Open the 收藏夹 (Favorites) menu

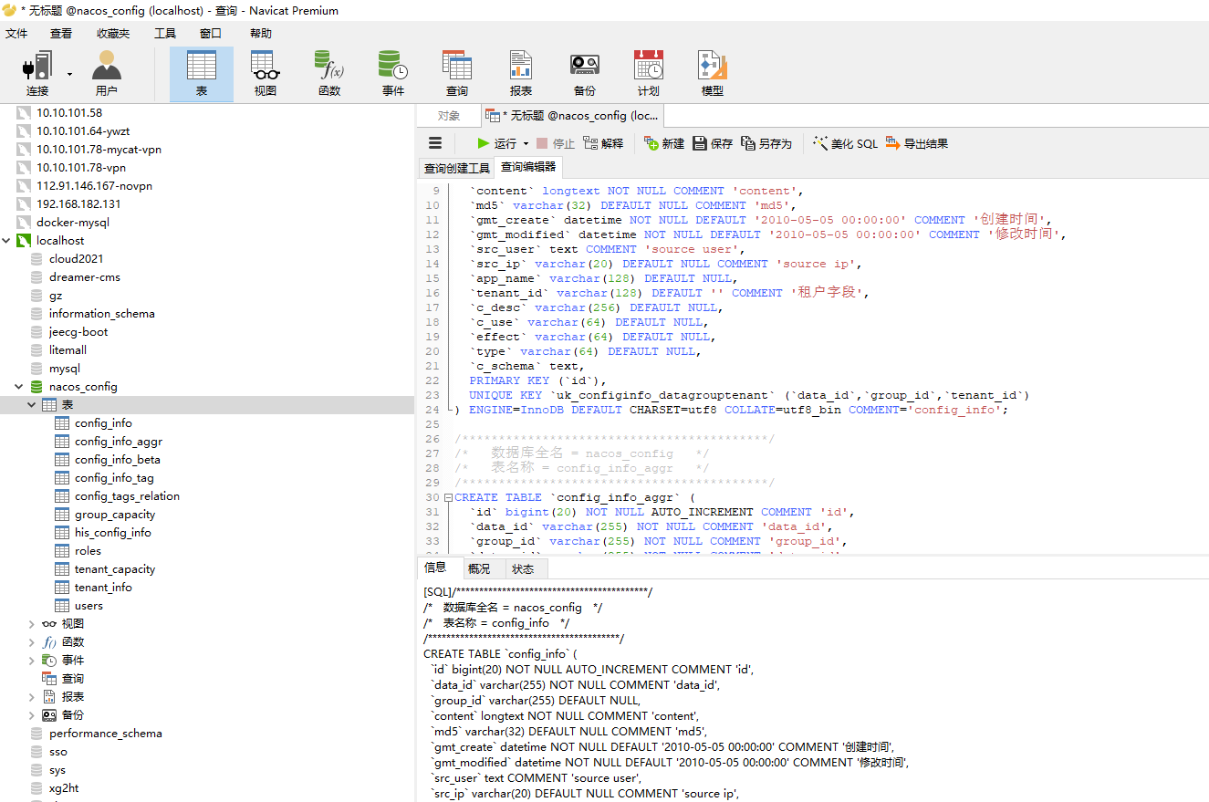click(113, 34)
